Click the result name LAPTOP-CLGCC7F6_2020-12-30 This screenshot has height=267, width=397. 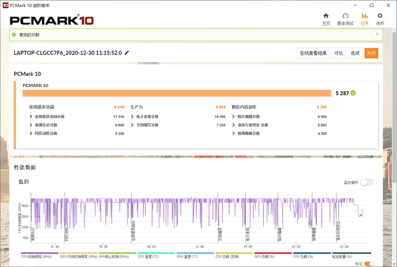[x=68, y=53]
